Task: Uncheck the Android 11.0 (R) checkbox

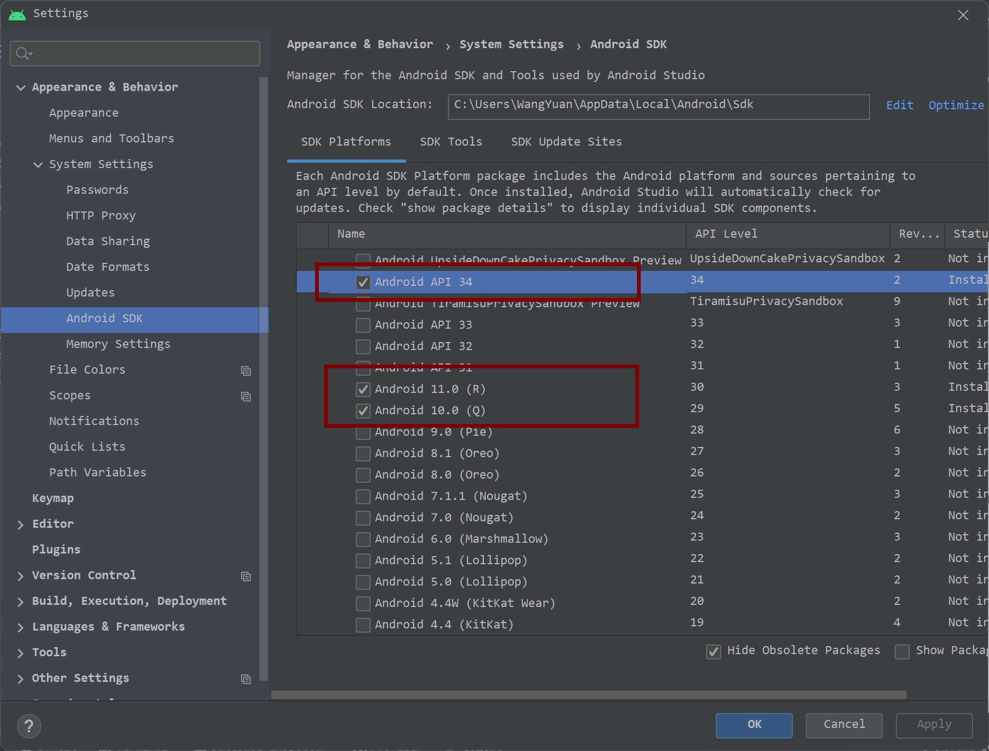Action: click(x=363, y=389)
